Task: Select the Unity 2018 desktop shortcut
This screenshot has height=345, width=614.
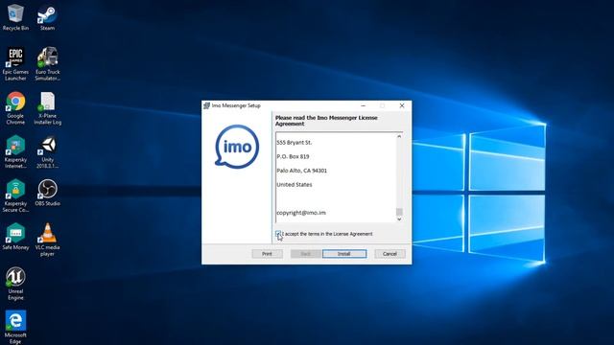Action: [x=47, y=151]
